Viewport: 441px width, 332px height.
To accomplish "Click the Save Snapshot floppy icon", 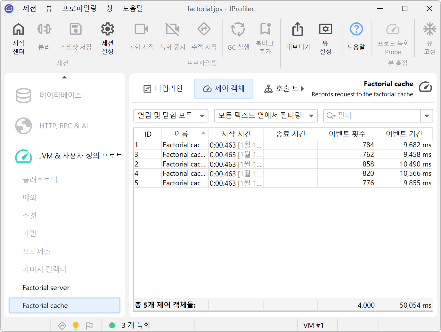I will click(x=76, y=29).
